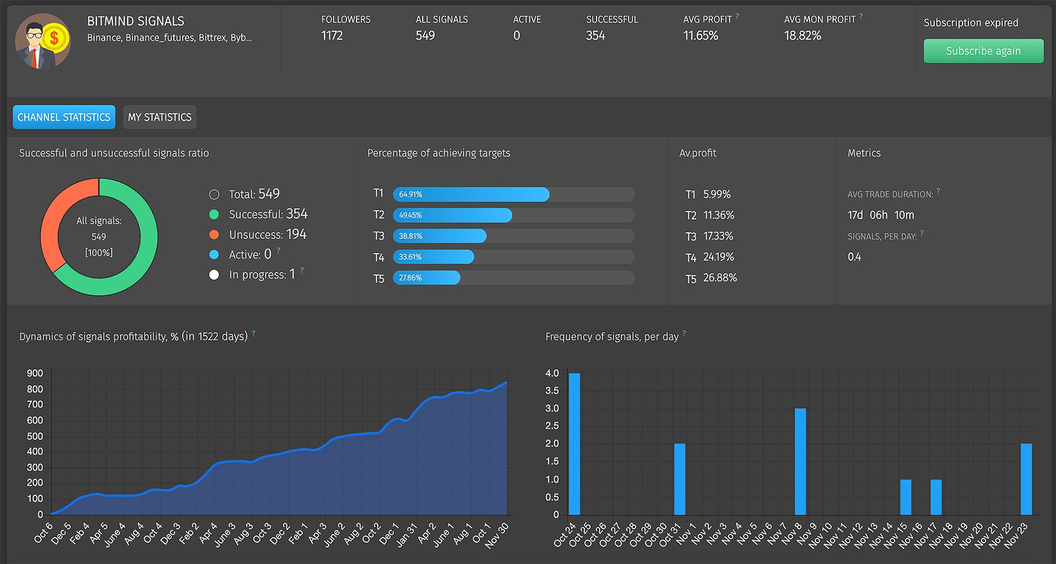The image size is (1056, 564).
Task: Open the My Statistics tab
Action: click(160, 117)
